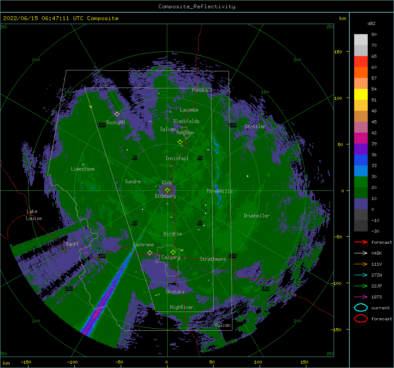Select the green 22JP arrow icon

point(361,286)
